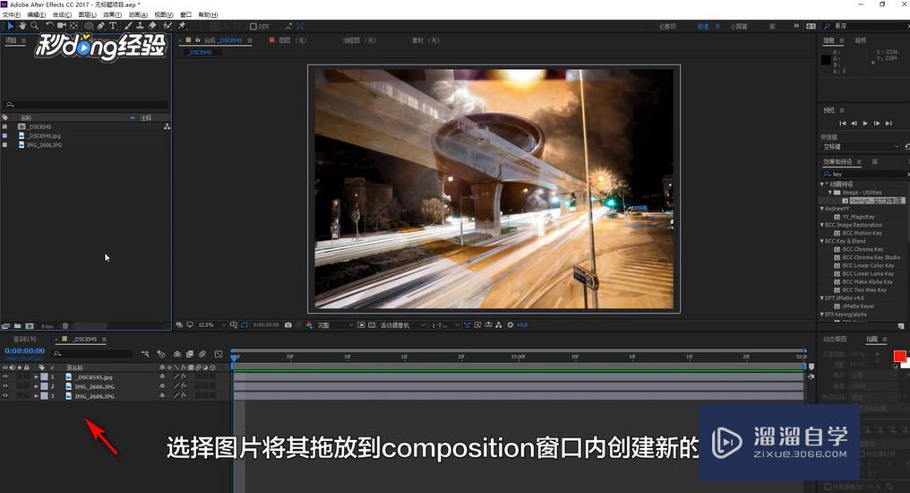Image resolution: width=910 pixels, height=493 pixels.
Task: Click the timeline layer search field
Action: 91,354
